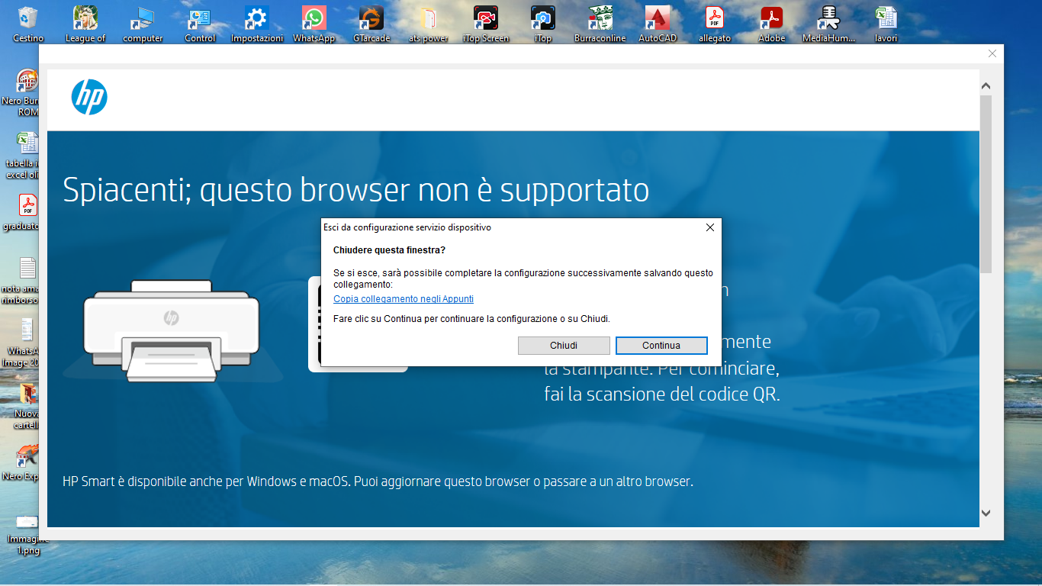Start iTop Screen recorder
This screenshot has height=586, width=1042.
point(485,17)
